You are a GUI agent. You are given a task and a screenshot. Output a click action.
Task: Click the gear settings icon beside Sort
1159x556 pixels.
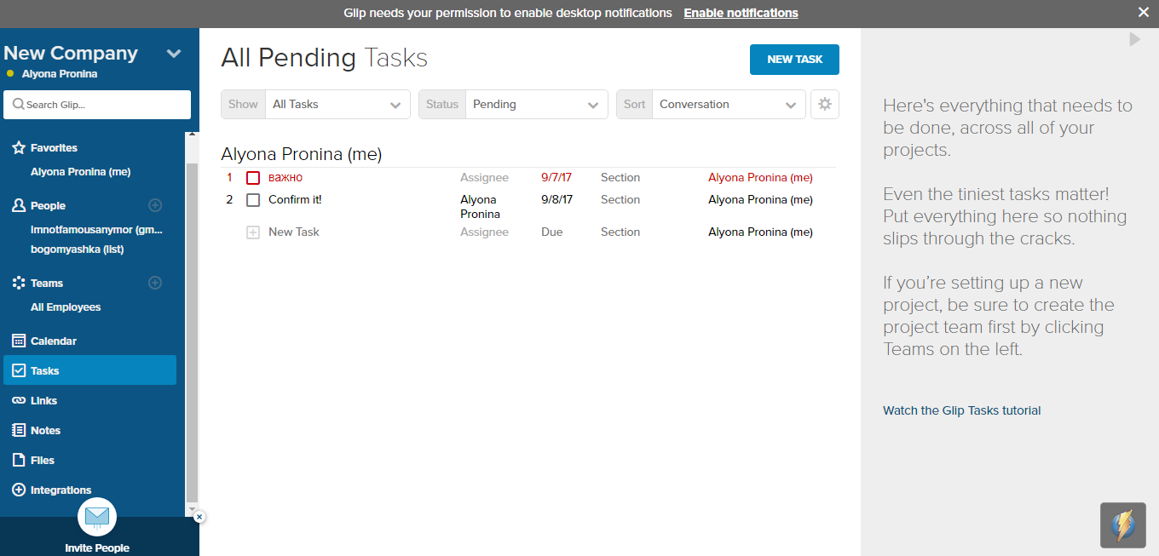pyautogui.click(x=824, y=105)
